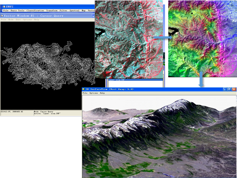Screen dimensions: 237x178
Task: Open Vector Window's Options menu
Action: (27, 19)
